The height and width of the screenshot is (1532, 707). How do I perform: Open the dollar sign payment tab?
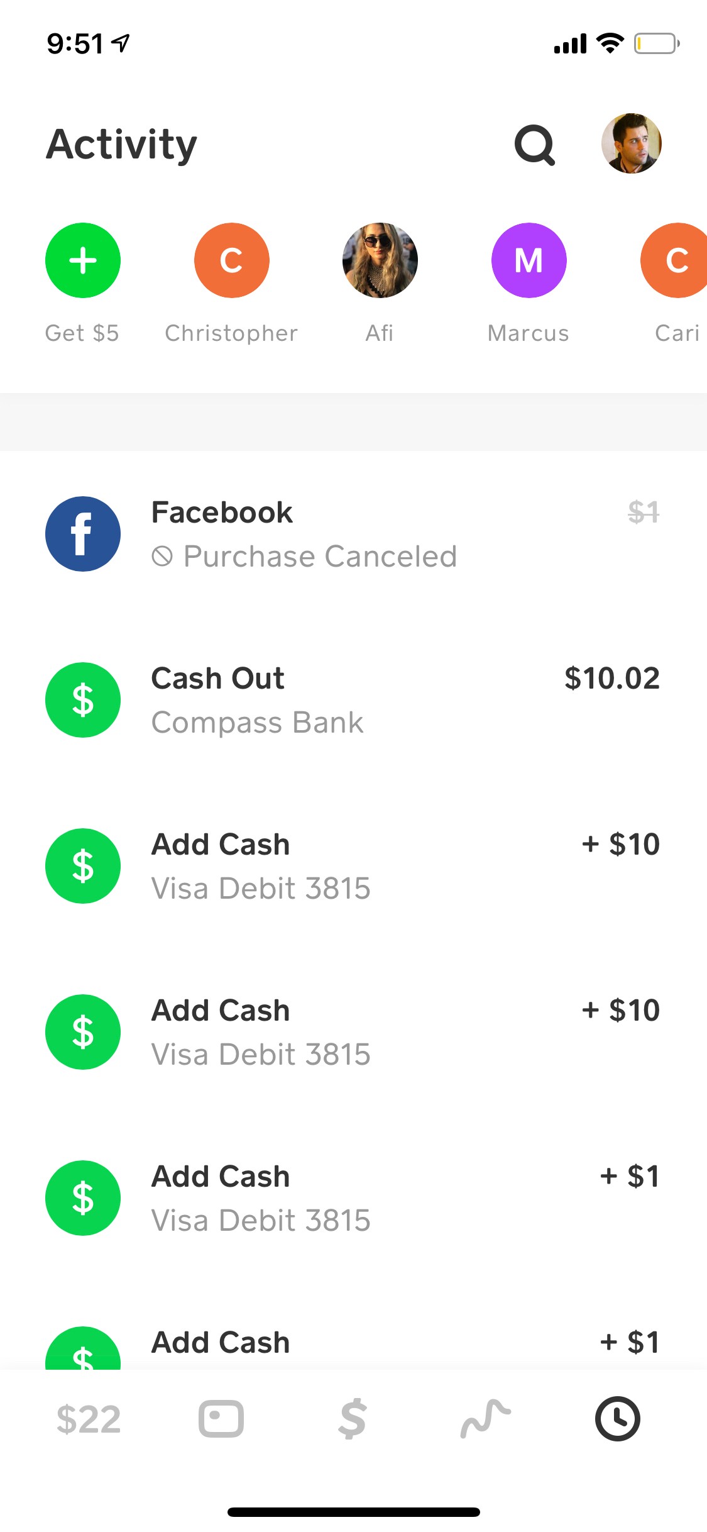[x=353, y=1419]
